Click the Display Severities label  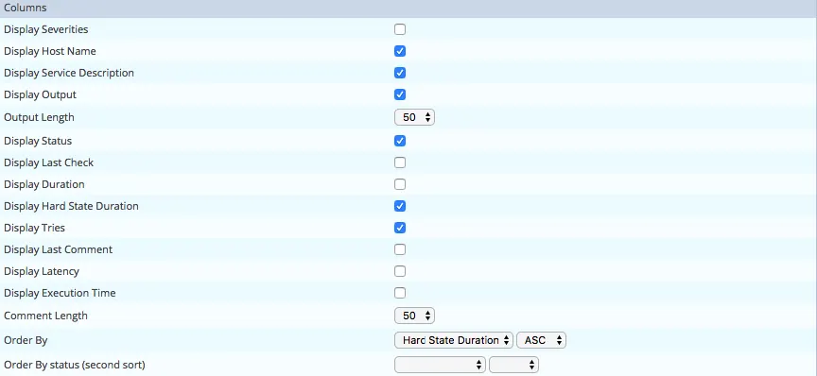tap(45, 29)
